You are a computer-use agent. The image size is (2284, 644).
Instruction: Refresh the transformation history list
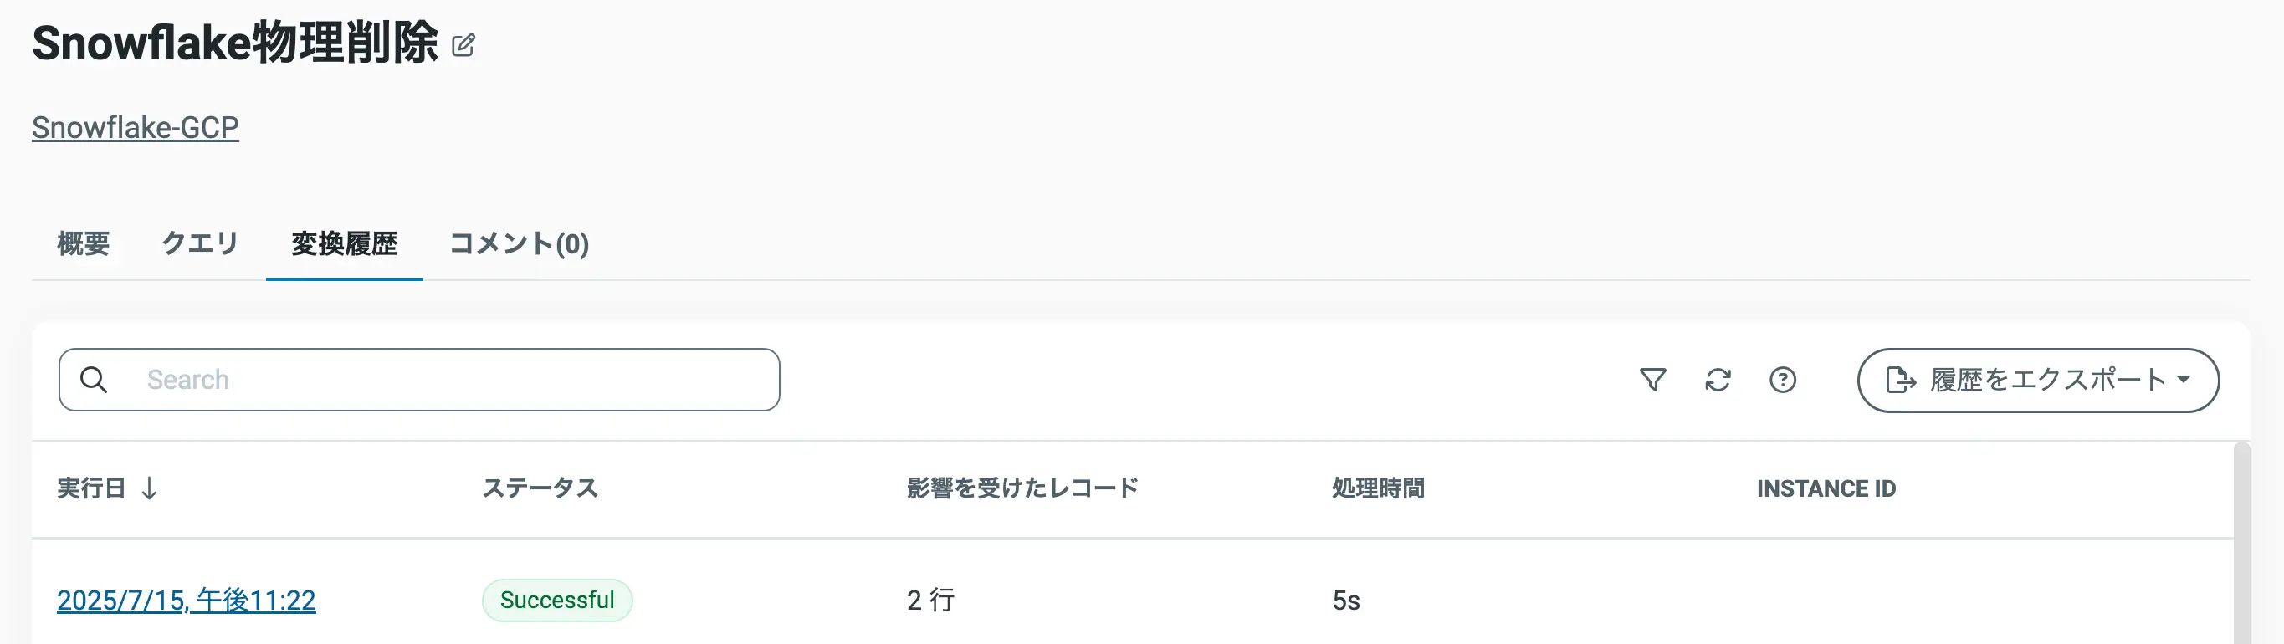point(1718,379)
